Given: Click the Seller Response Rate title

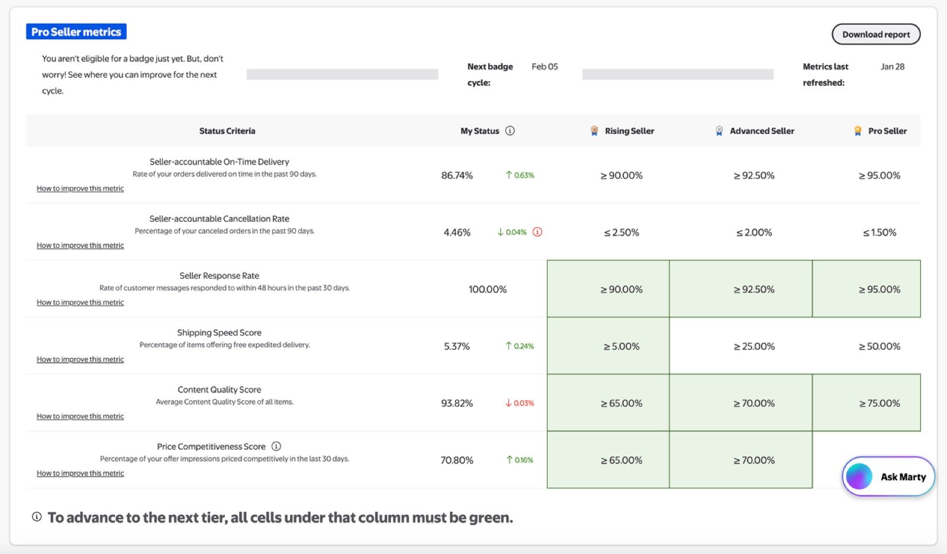Looking at the screenshot, I should click(220, 275).
